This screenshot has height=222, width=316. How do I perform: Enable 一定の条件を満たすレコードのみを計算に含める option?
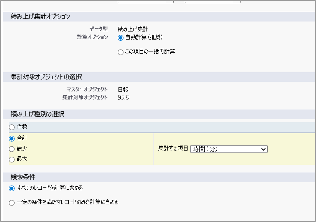12,202
